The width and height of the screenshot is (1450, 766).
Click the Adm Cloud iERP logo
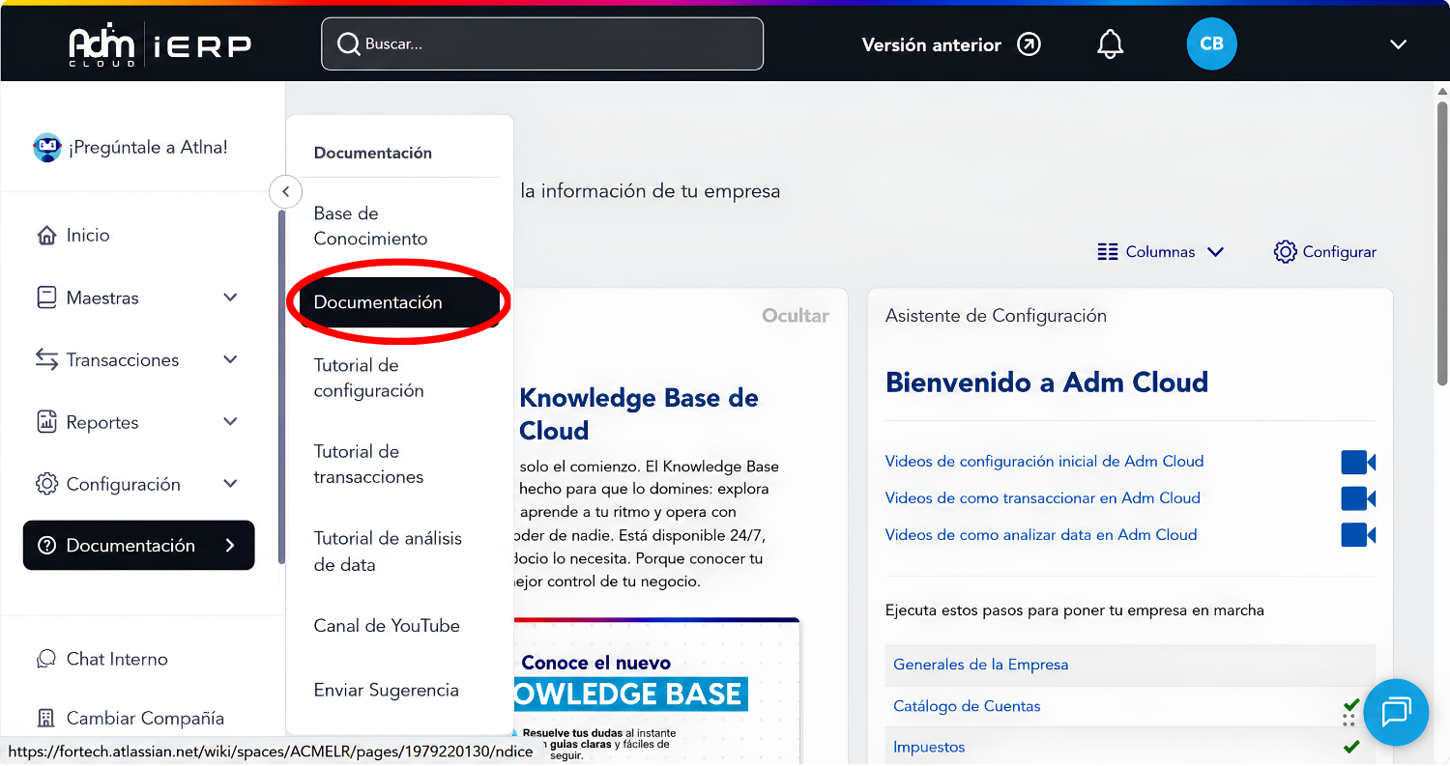[x=159, y=44]
